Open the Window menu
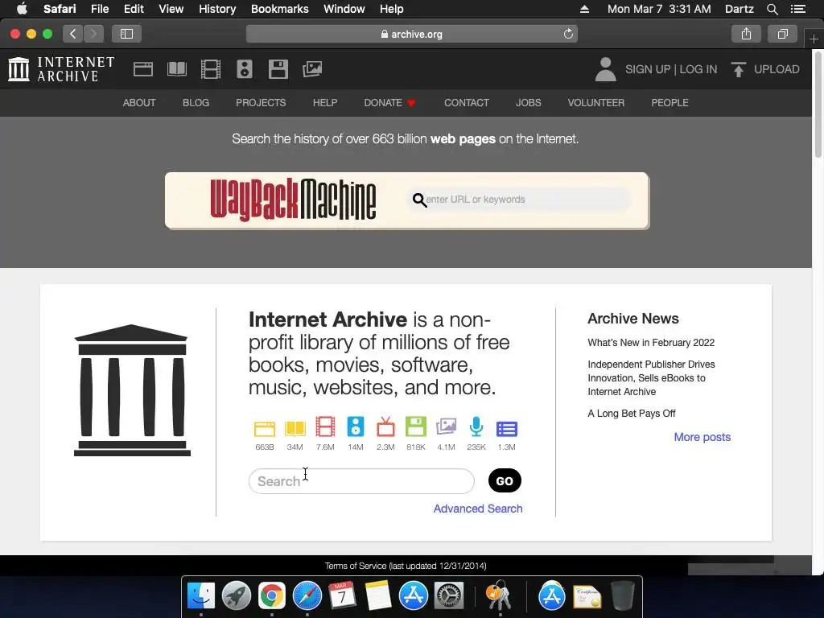The width and height of the screenshot is (824, 618). point(344,9)
